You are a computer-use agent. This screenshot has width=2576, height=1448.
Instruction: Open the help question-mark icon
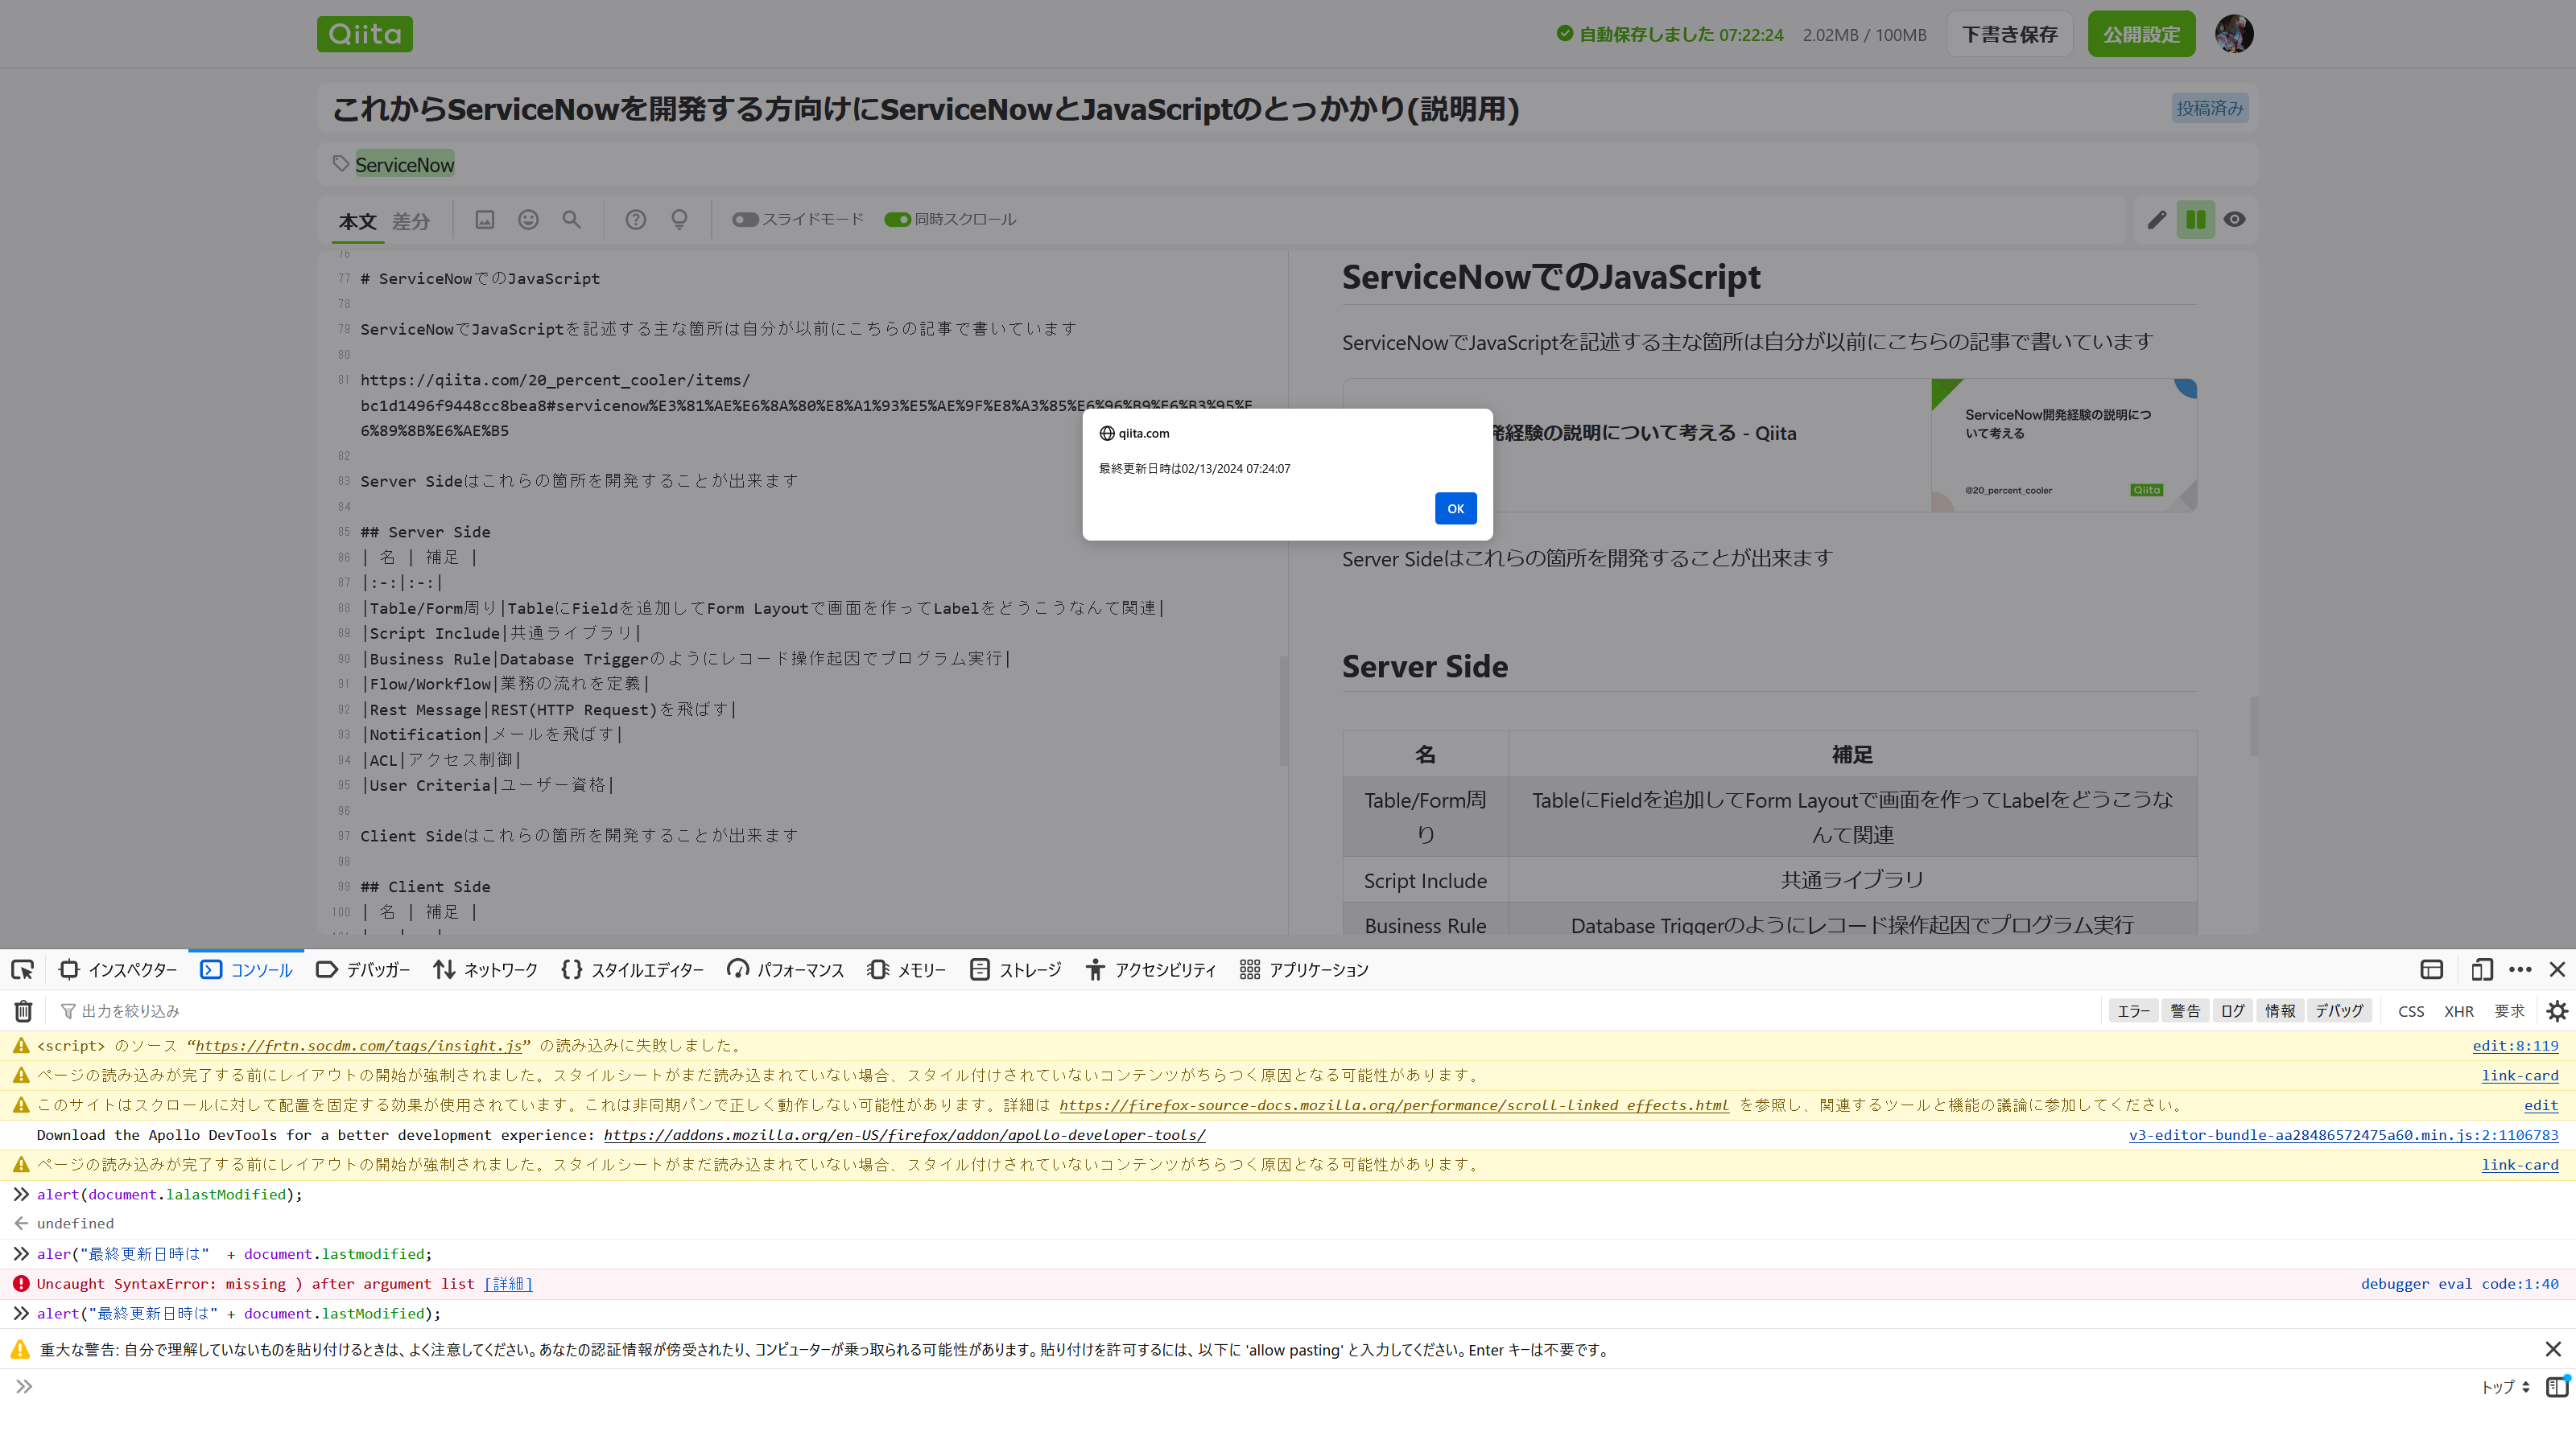636,219
